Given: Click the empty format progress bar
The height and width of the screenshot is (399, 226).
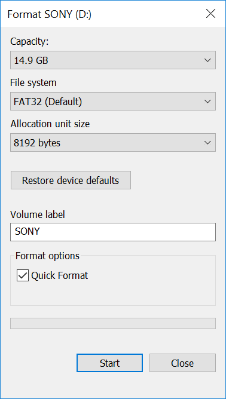Looking at the screenshot, I should [113, 323].
